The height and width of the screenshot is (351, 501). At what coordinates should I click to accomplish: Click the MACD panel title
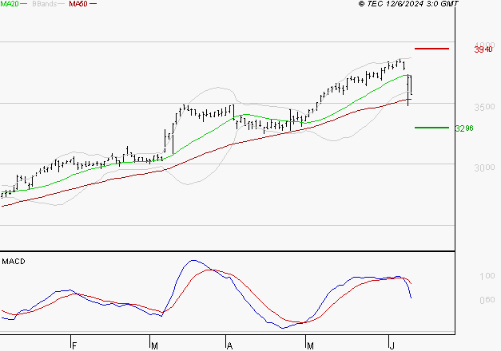14,262
